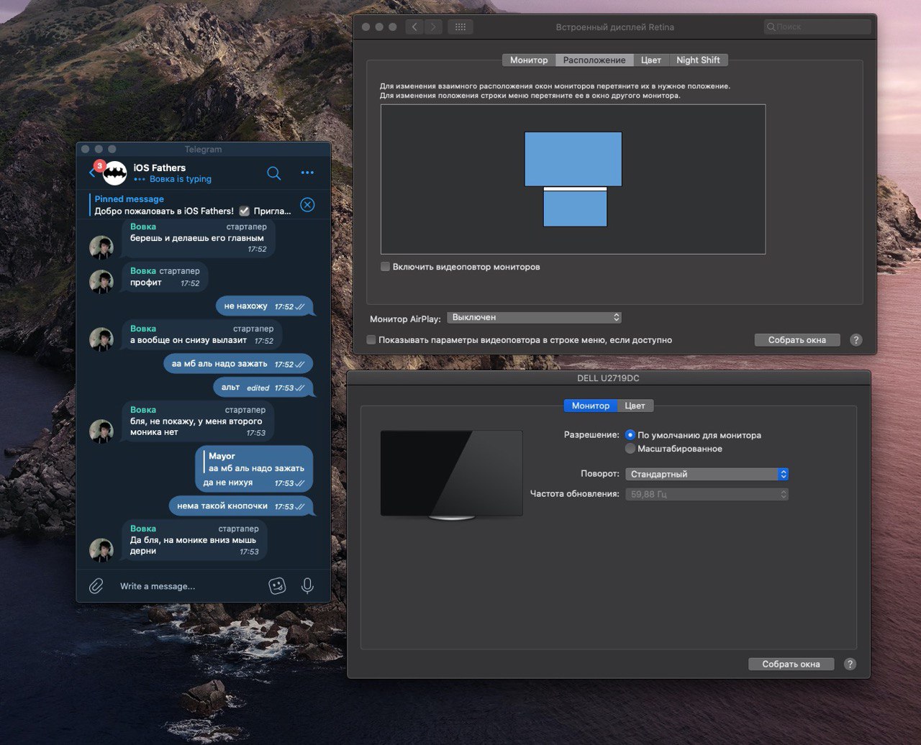Go forward in System Preferences toolbar

pos(433,27)
